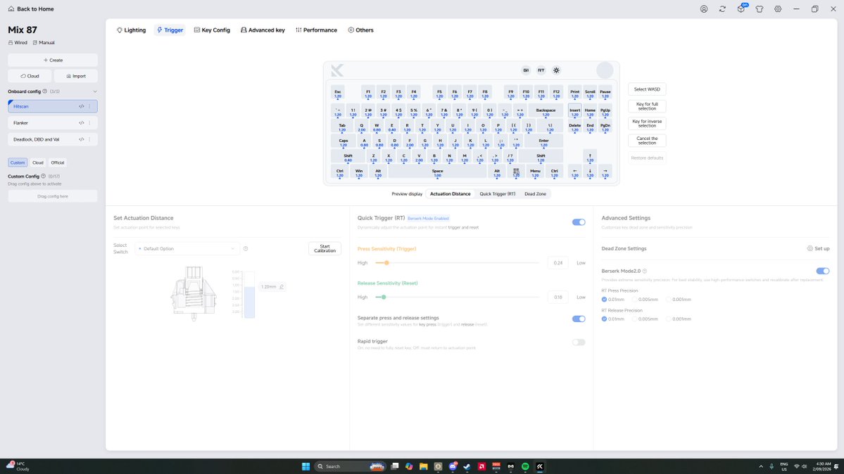844x474 pixels.
Task: Open Dead Zone Set up link
Action: point(818,248)
